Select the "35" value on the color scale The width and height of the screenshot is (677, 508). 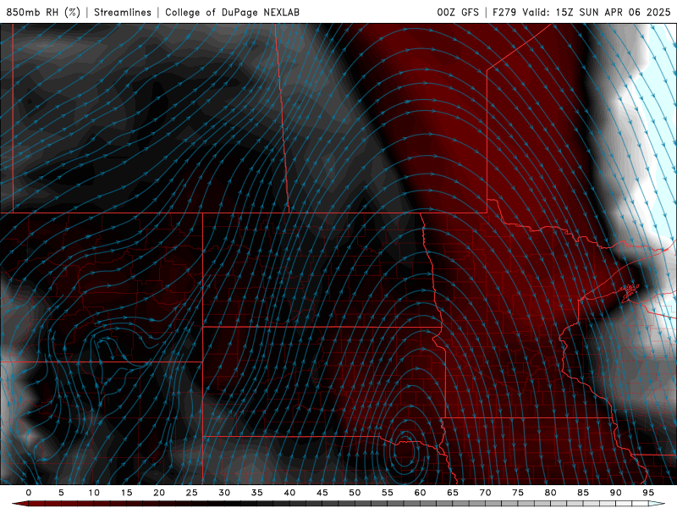tap(257, 493)
